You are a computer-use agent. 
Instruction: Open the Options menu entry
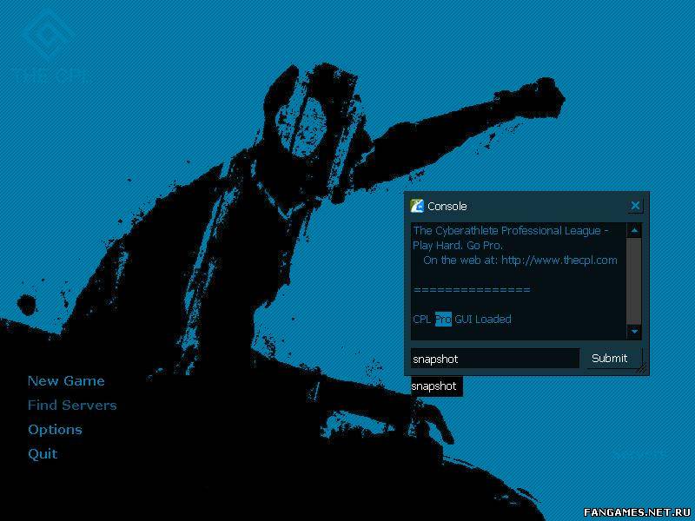(x=55, y=430)
